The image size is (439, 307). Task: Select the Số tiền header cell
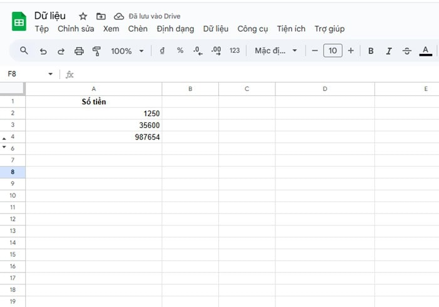pyautogui.click(x=94, y=102)
